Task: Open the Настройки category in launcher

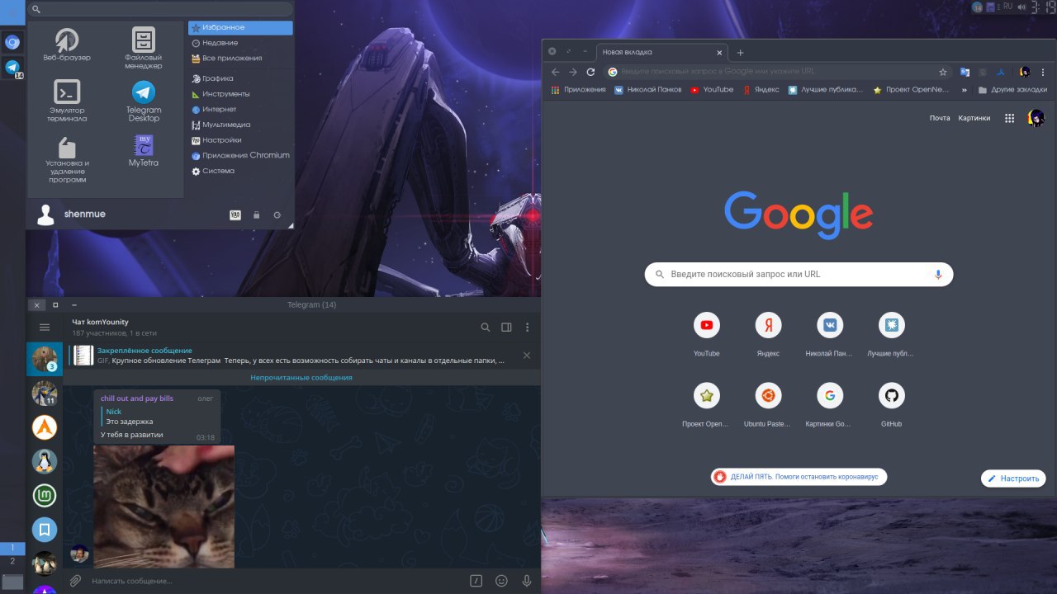Action: tap(240, 140)
